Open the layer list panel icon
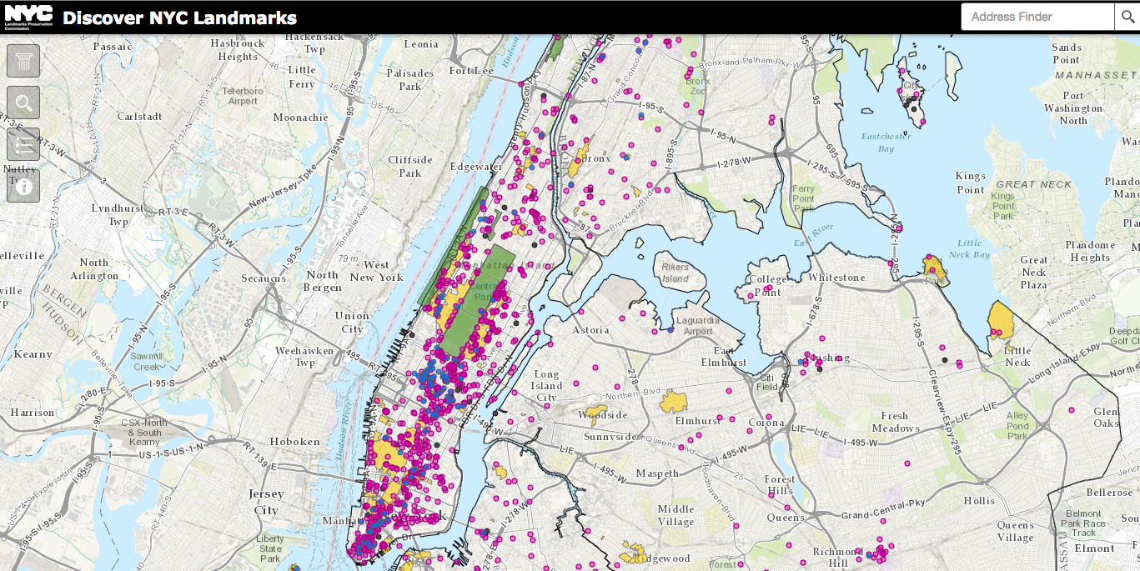Viewport: 1140px width, 571px height. click(x=23, y=143)
